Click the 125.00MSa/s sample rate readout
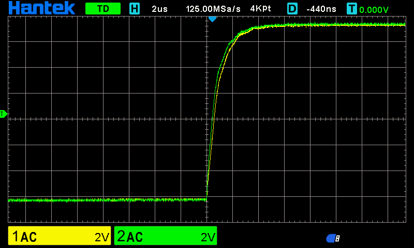The image size is (414, 248). [213, 9]
